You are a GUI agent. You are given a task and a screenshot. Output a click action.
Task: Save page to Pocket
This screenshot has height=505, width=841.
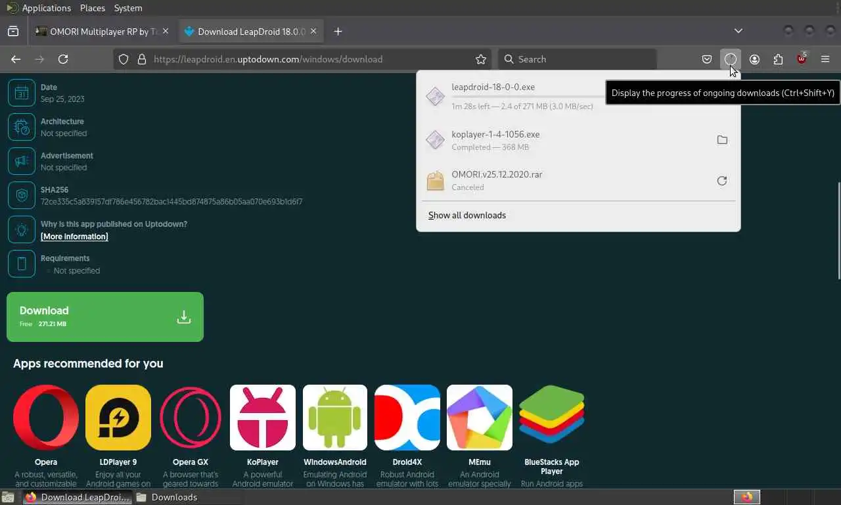point(707,59)
